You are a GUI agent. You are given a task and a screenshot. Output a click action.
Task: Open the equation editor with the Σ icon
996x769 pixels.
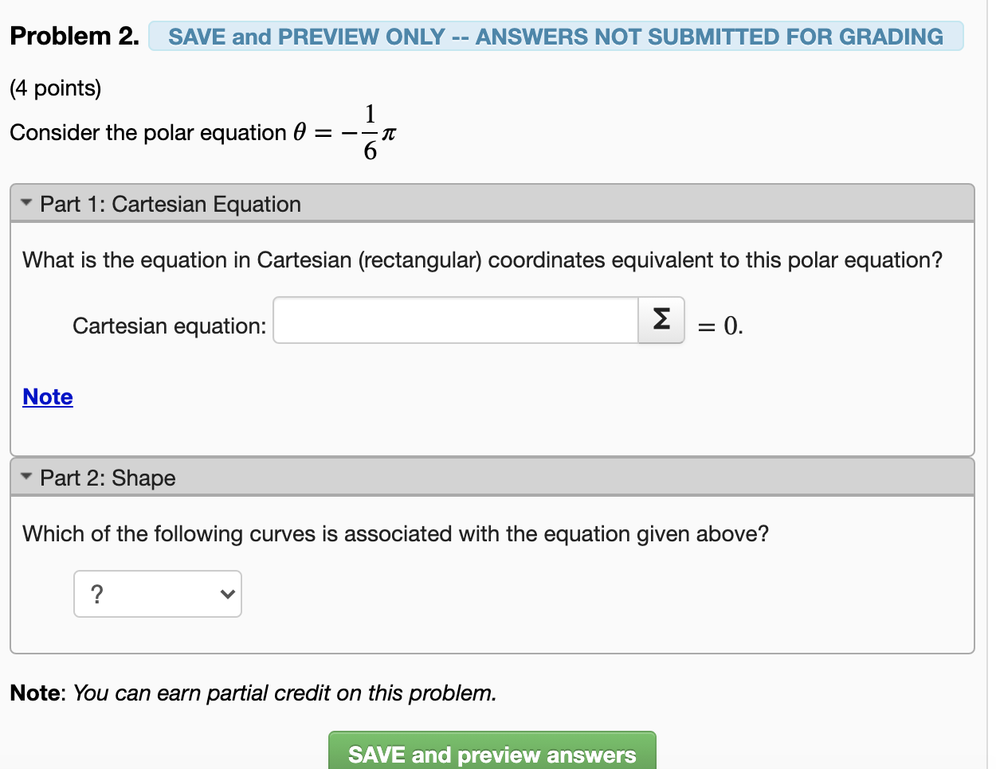(661, 319)
